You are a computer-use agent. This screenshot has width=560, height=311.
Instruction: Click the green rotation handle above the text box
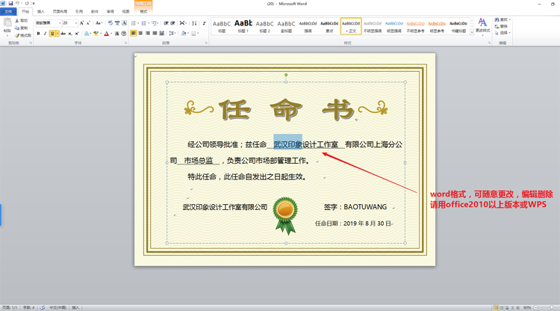coord(286,75)
